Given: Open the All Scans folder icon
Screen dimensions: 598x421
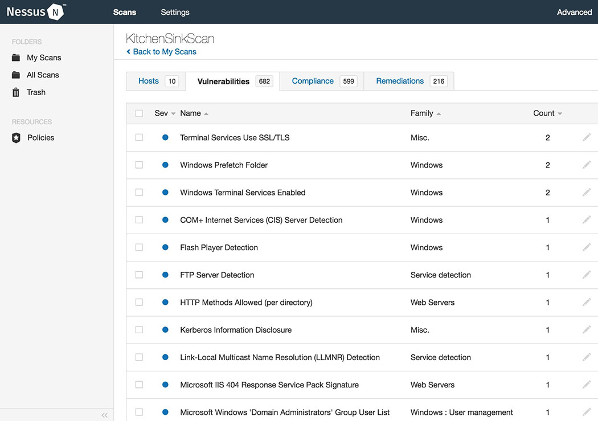Looking at the screenshot, I should point(15,75).
